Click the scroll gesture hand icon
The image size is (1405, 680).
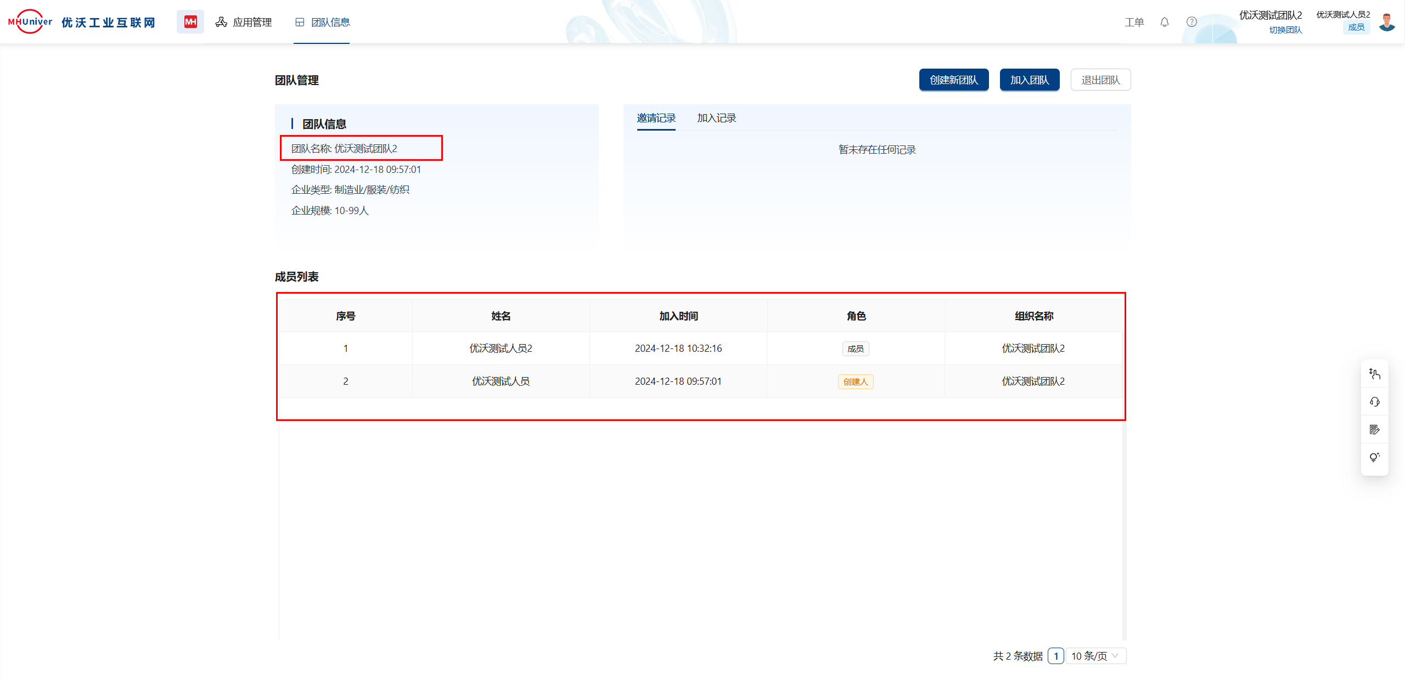point(1374,374)
